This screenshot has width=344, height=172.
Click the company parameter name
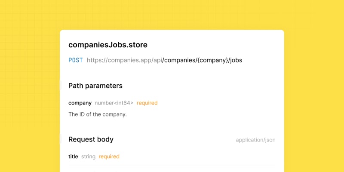[x=80, y=103]
